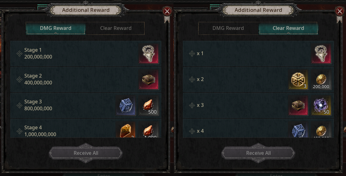
Task: Select the x 3 clear reward row
Action: click(258, 106)
